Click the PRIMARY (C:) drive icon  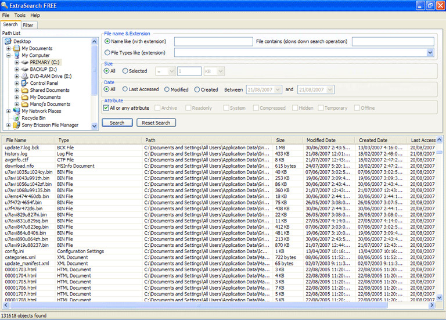(x=25, y=62)
